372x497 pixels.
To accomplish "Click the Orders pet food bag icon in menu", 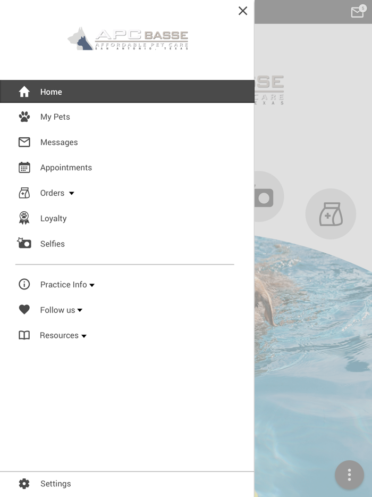I will 24,193.
